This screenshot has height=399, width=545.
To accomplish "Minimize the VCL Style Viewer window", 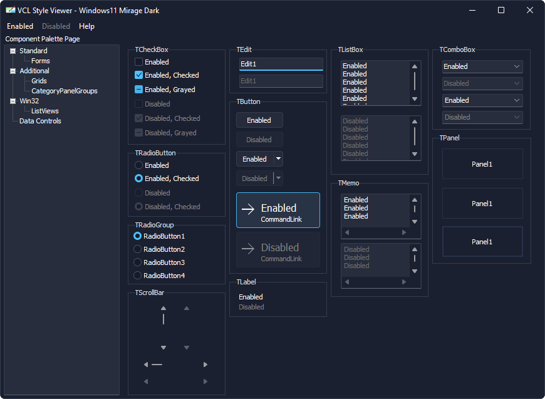I will pyautogui.click(x=472, y=11).
